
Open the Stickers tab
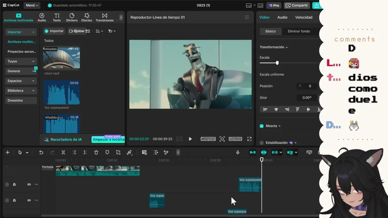pos(72,18)
